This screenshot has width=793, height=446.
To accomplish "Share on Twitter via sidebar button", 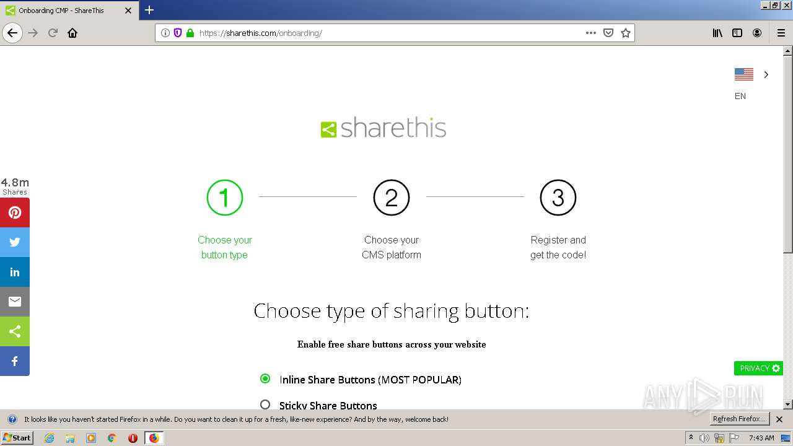I will 15,242.
